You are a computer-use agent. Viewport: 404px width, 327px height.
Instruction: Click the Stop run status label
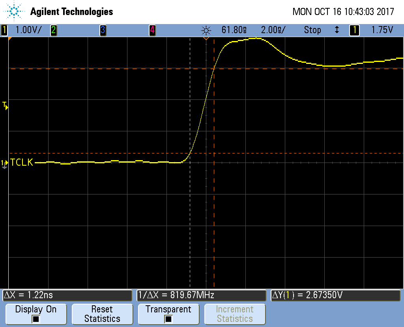312,30
